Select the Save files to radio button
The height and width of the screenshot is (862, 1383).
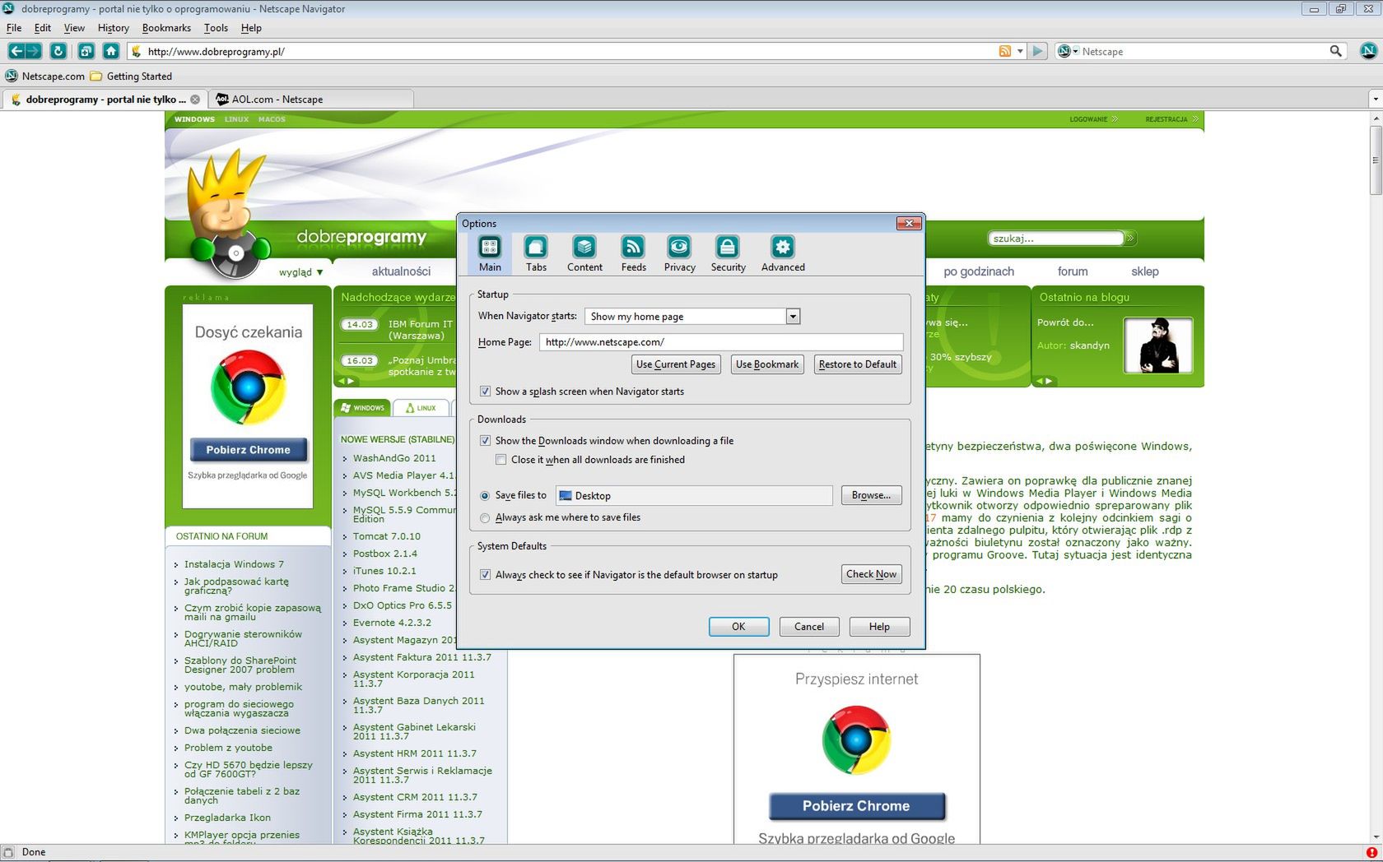click(485, 496)
